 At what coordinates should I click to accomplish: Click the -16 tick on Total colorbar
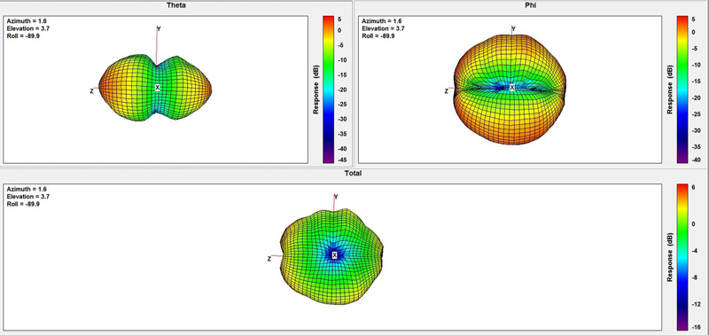[697, 327]
